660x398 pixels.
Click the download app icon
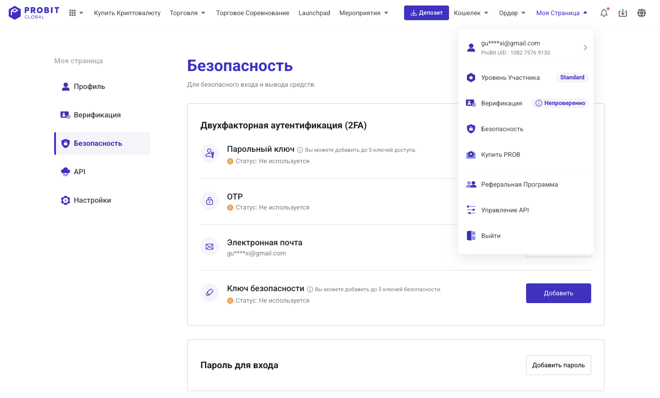[623, 13]
